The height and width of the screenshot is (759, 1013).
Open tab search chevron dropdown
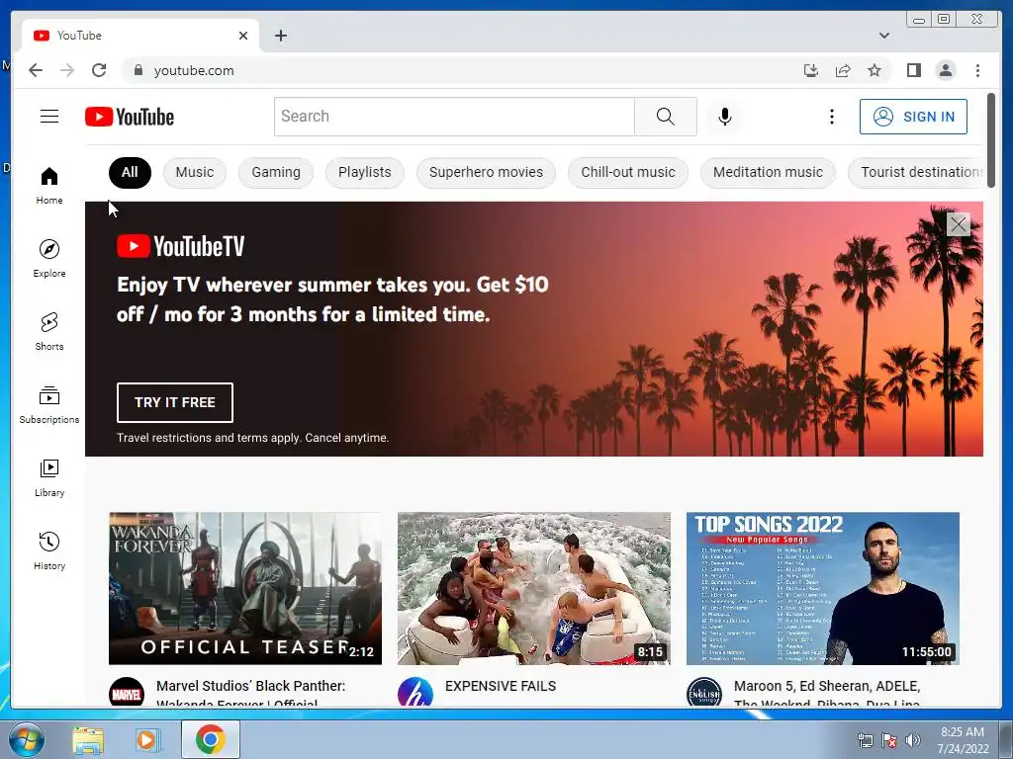(883, 36)
